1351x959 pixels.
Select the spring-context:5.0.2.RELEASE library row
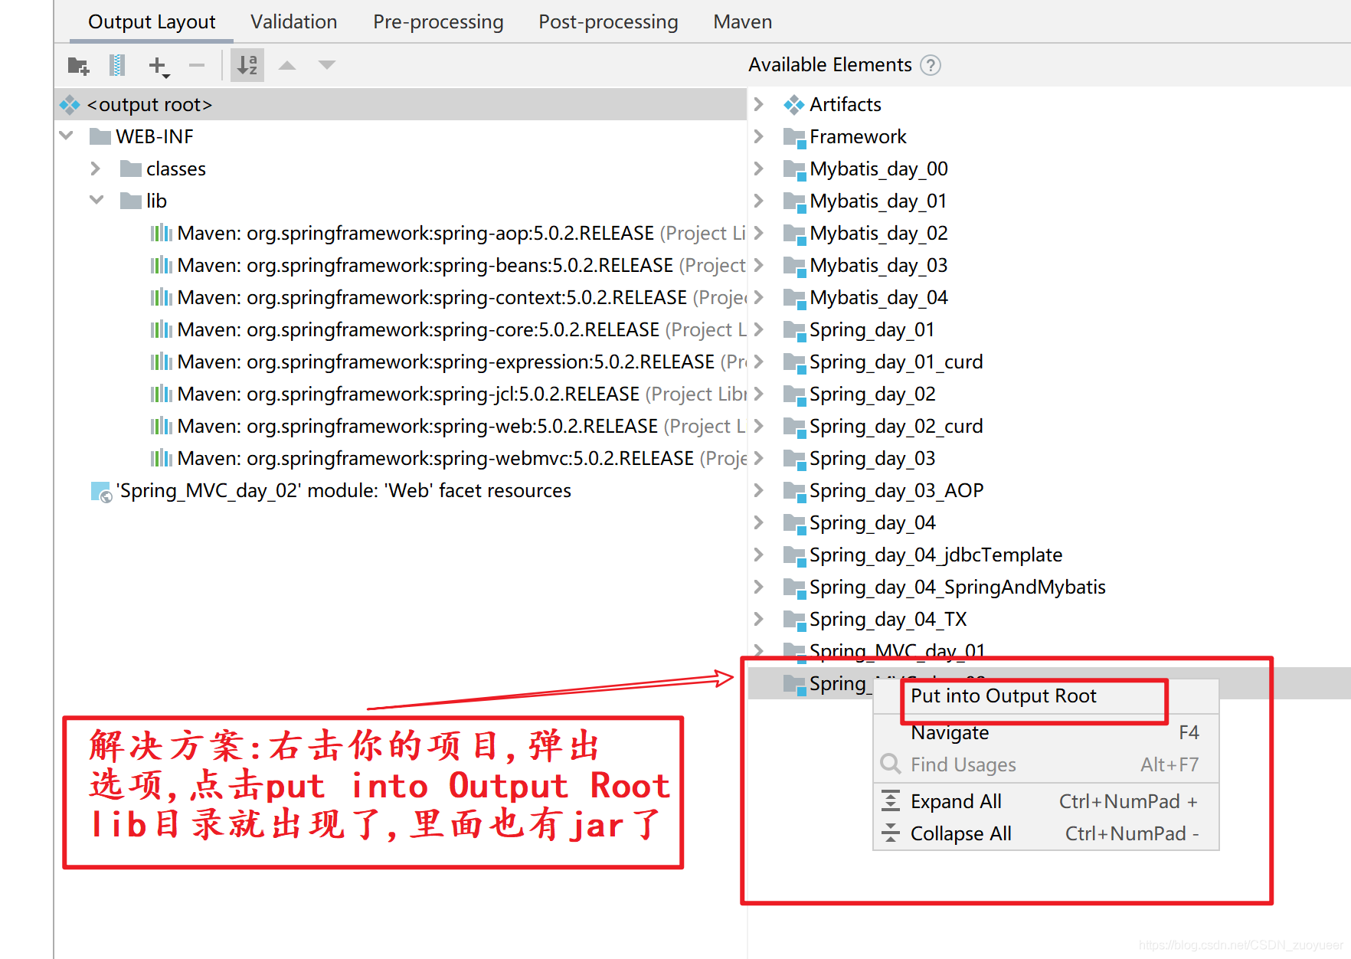pyautogui.click(x=448, y=298)
